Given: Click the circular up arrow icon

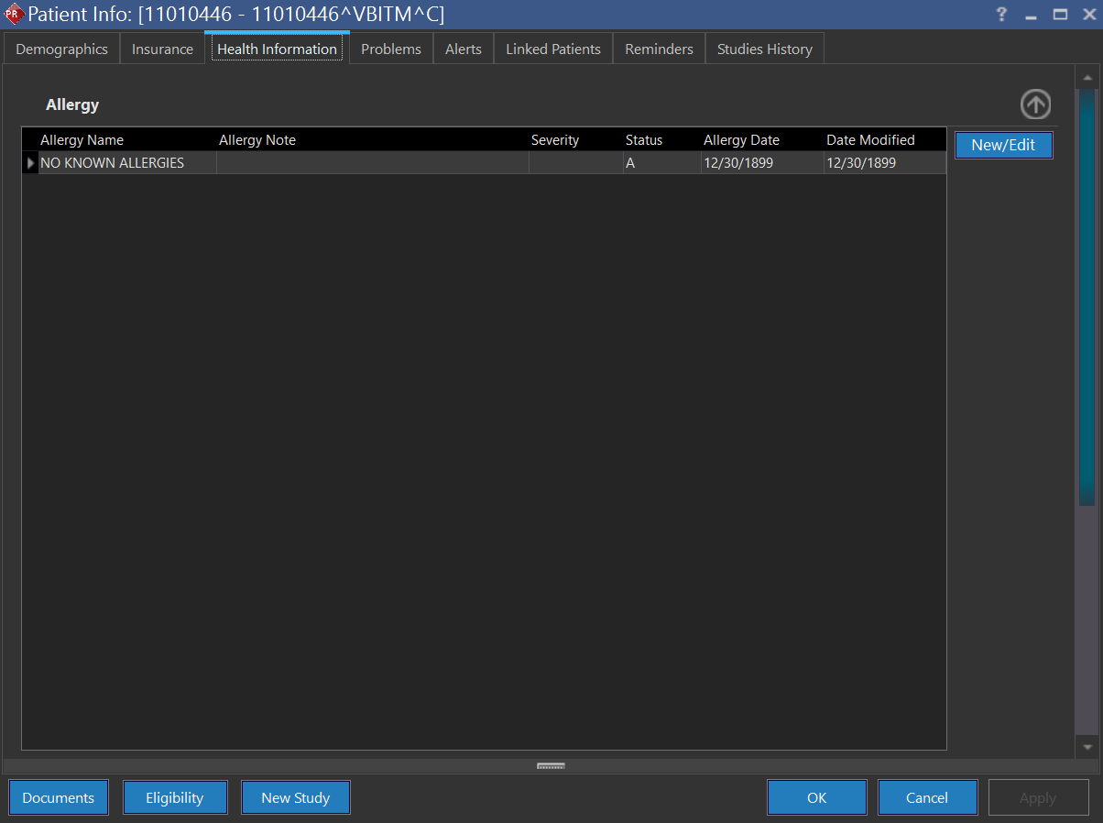Looking at the screenshot, I should coord(1035,104).
